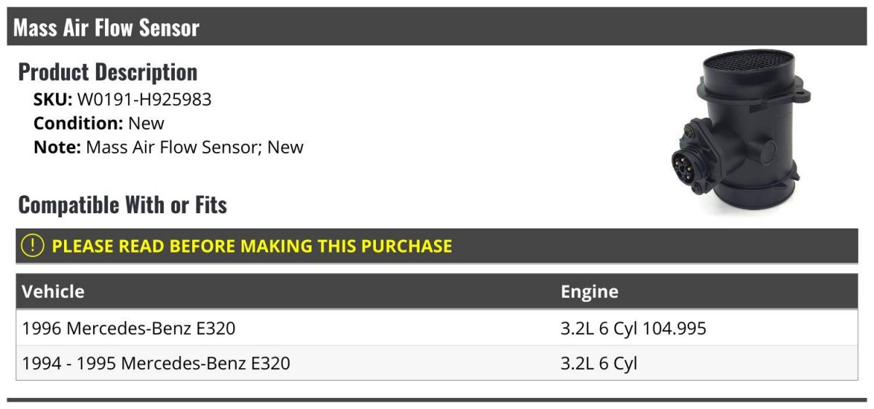The image size is (874, 409).
Task: Select the 1996 Mercedes-Benz E320 row
Action: tap(437, 328)
